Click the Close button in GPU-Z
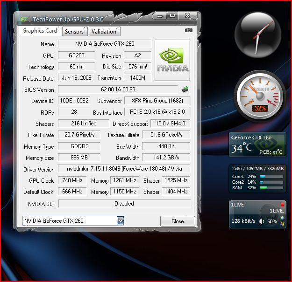This screenshot has height=282, width=292. click(178, 221)
